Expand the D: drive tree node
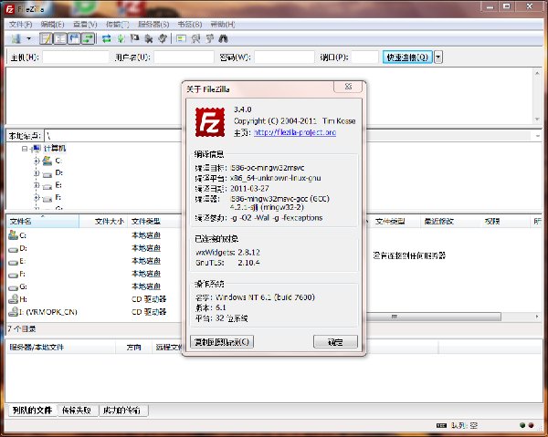Viewport: 548px width, 437px height. coord(37,173)
